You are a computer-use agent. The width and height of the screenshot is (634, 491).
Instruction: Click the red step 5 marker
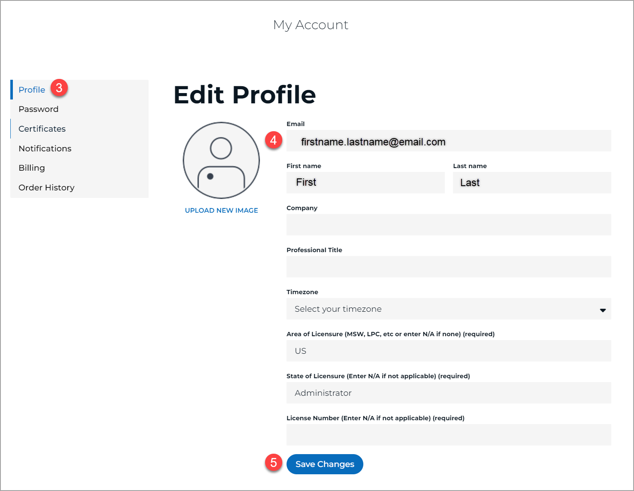click(273, 463)
